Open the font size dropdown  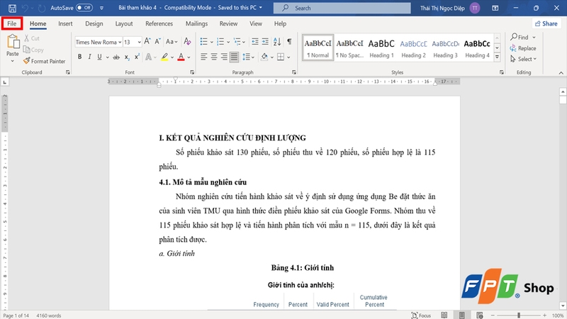139,42
